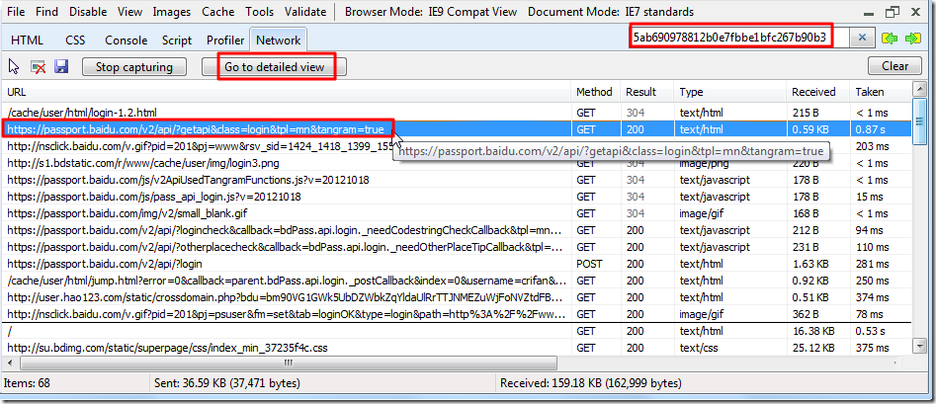936x404 pixels.
Task: Sort by the Taken column header
Action: pos(881,92)
